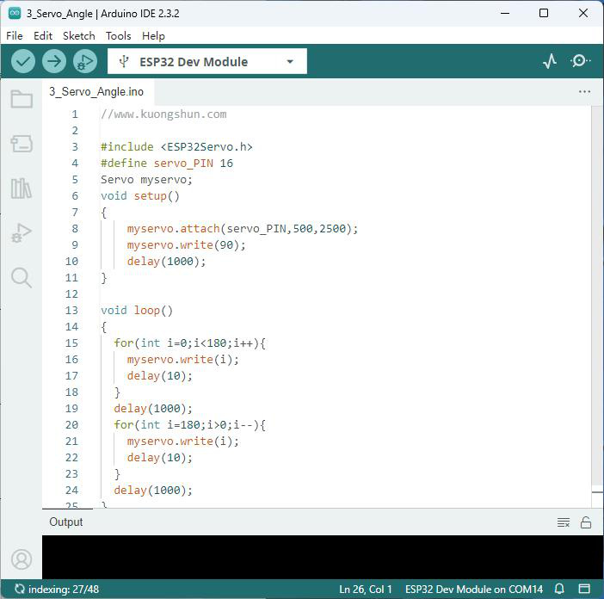Viewport: 604px width, 599px height.
Task: Click the Output panel title
Action: [x=66, y=522]
